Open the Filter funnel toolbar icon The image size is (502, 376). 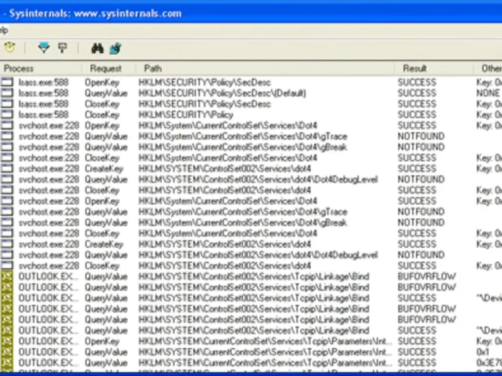[44, 48]
